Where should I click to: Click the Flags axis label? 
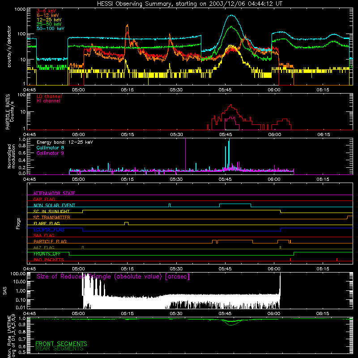tap(18, 223)
